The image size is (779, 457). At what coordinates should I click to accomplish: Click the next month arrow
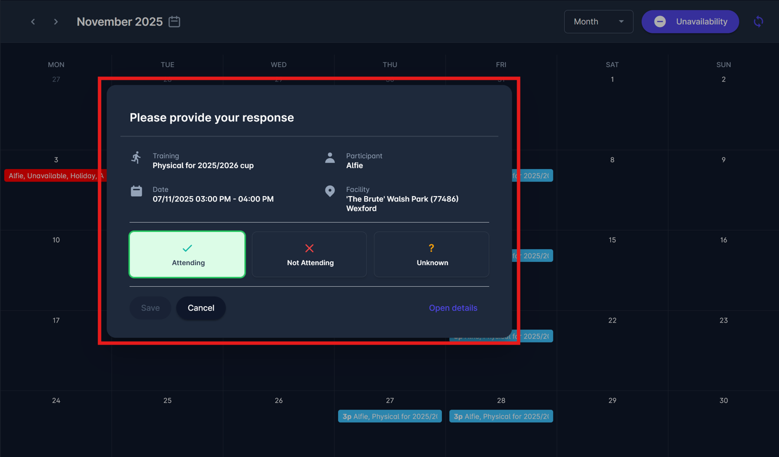[56, 22]
